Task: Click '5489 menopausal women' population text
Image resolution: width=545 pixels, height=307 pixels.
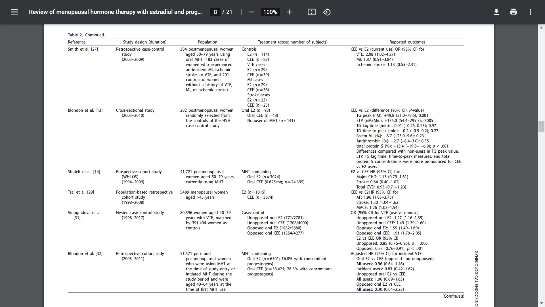Action: tap(204, 192)
